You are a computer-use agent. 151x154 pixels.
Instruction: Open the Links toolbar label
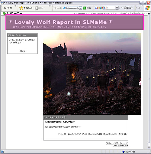[138, 8]
